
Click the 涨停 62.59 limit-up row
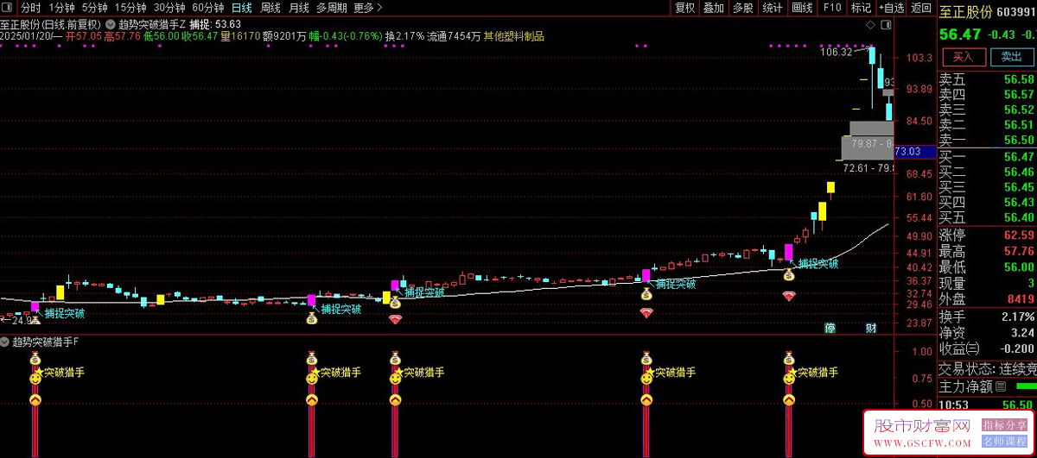[987, 235]
